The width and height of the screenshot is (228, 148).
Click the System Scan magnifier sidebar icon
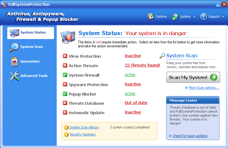(x=14, y=47)
